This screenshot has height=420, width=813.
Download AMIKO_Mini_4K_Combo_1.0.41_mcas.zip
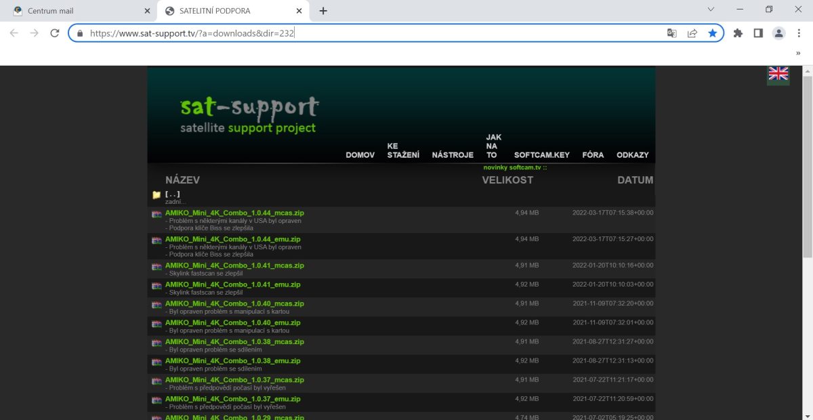click(234, 266)
